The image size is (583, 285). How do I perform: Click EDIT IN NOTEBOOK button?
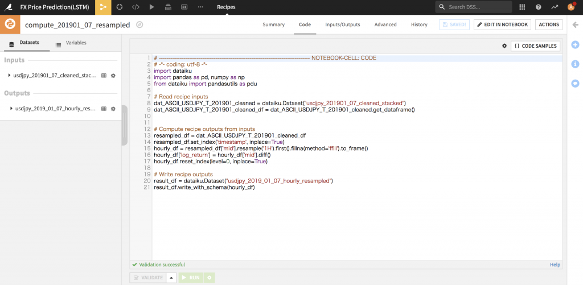502,24
